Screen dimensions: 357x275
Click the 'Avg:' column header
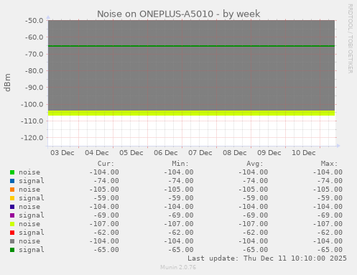click(x=255, y=164)
